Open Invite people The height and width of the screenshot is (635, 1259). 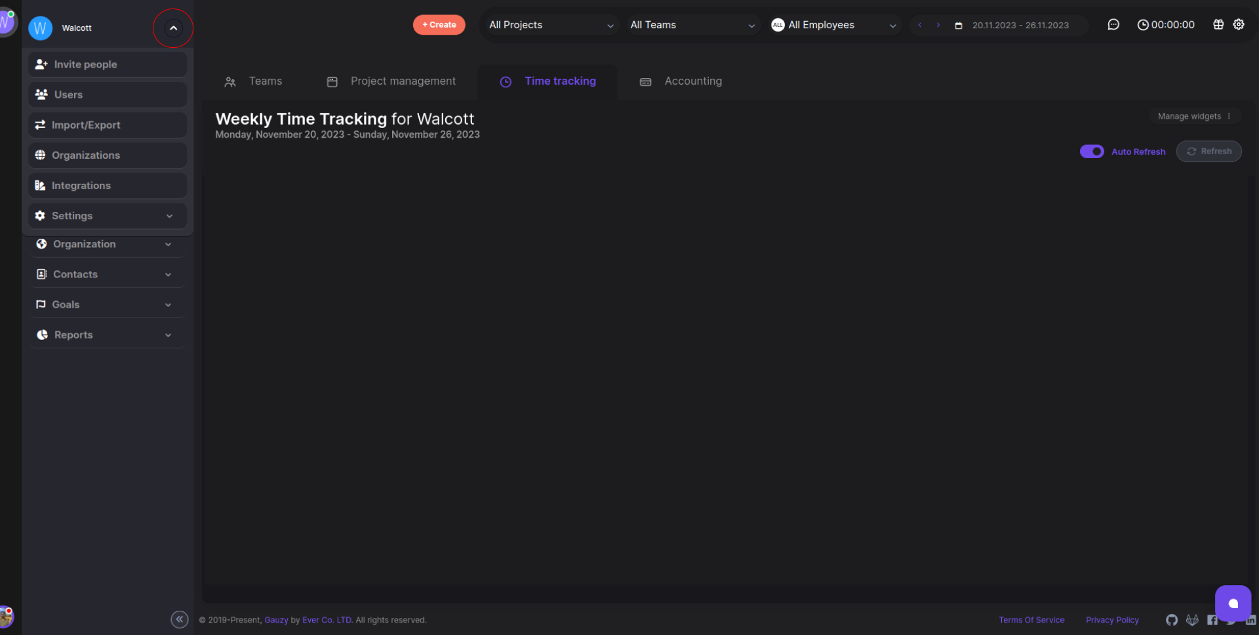(108, 64)
